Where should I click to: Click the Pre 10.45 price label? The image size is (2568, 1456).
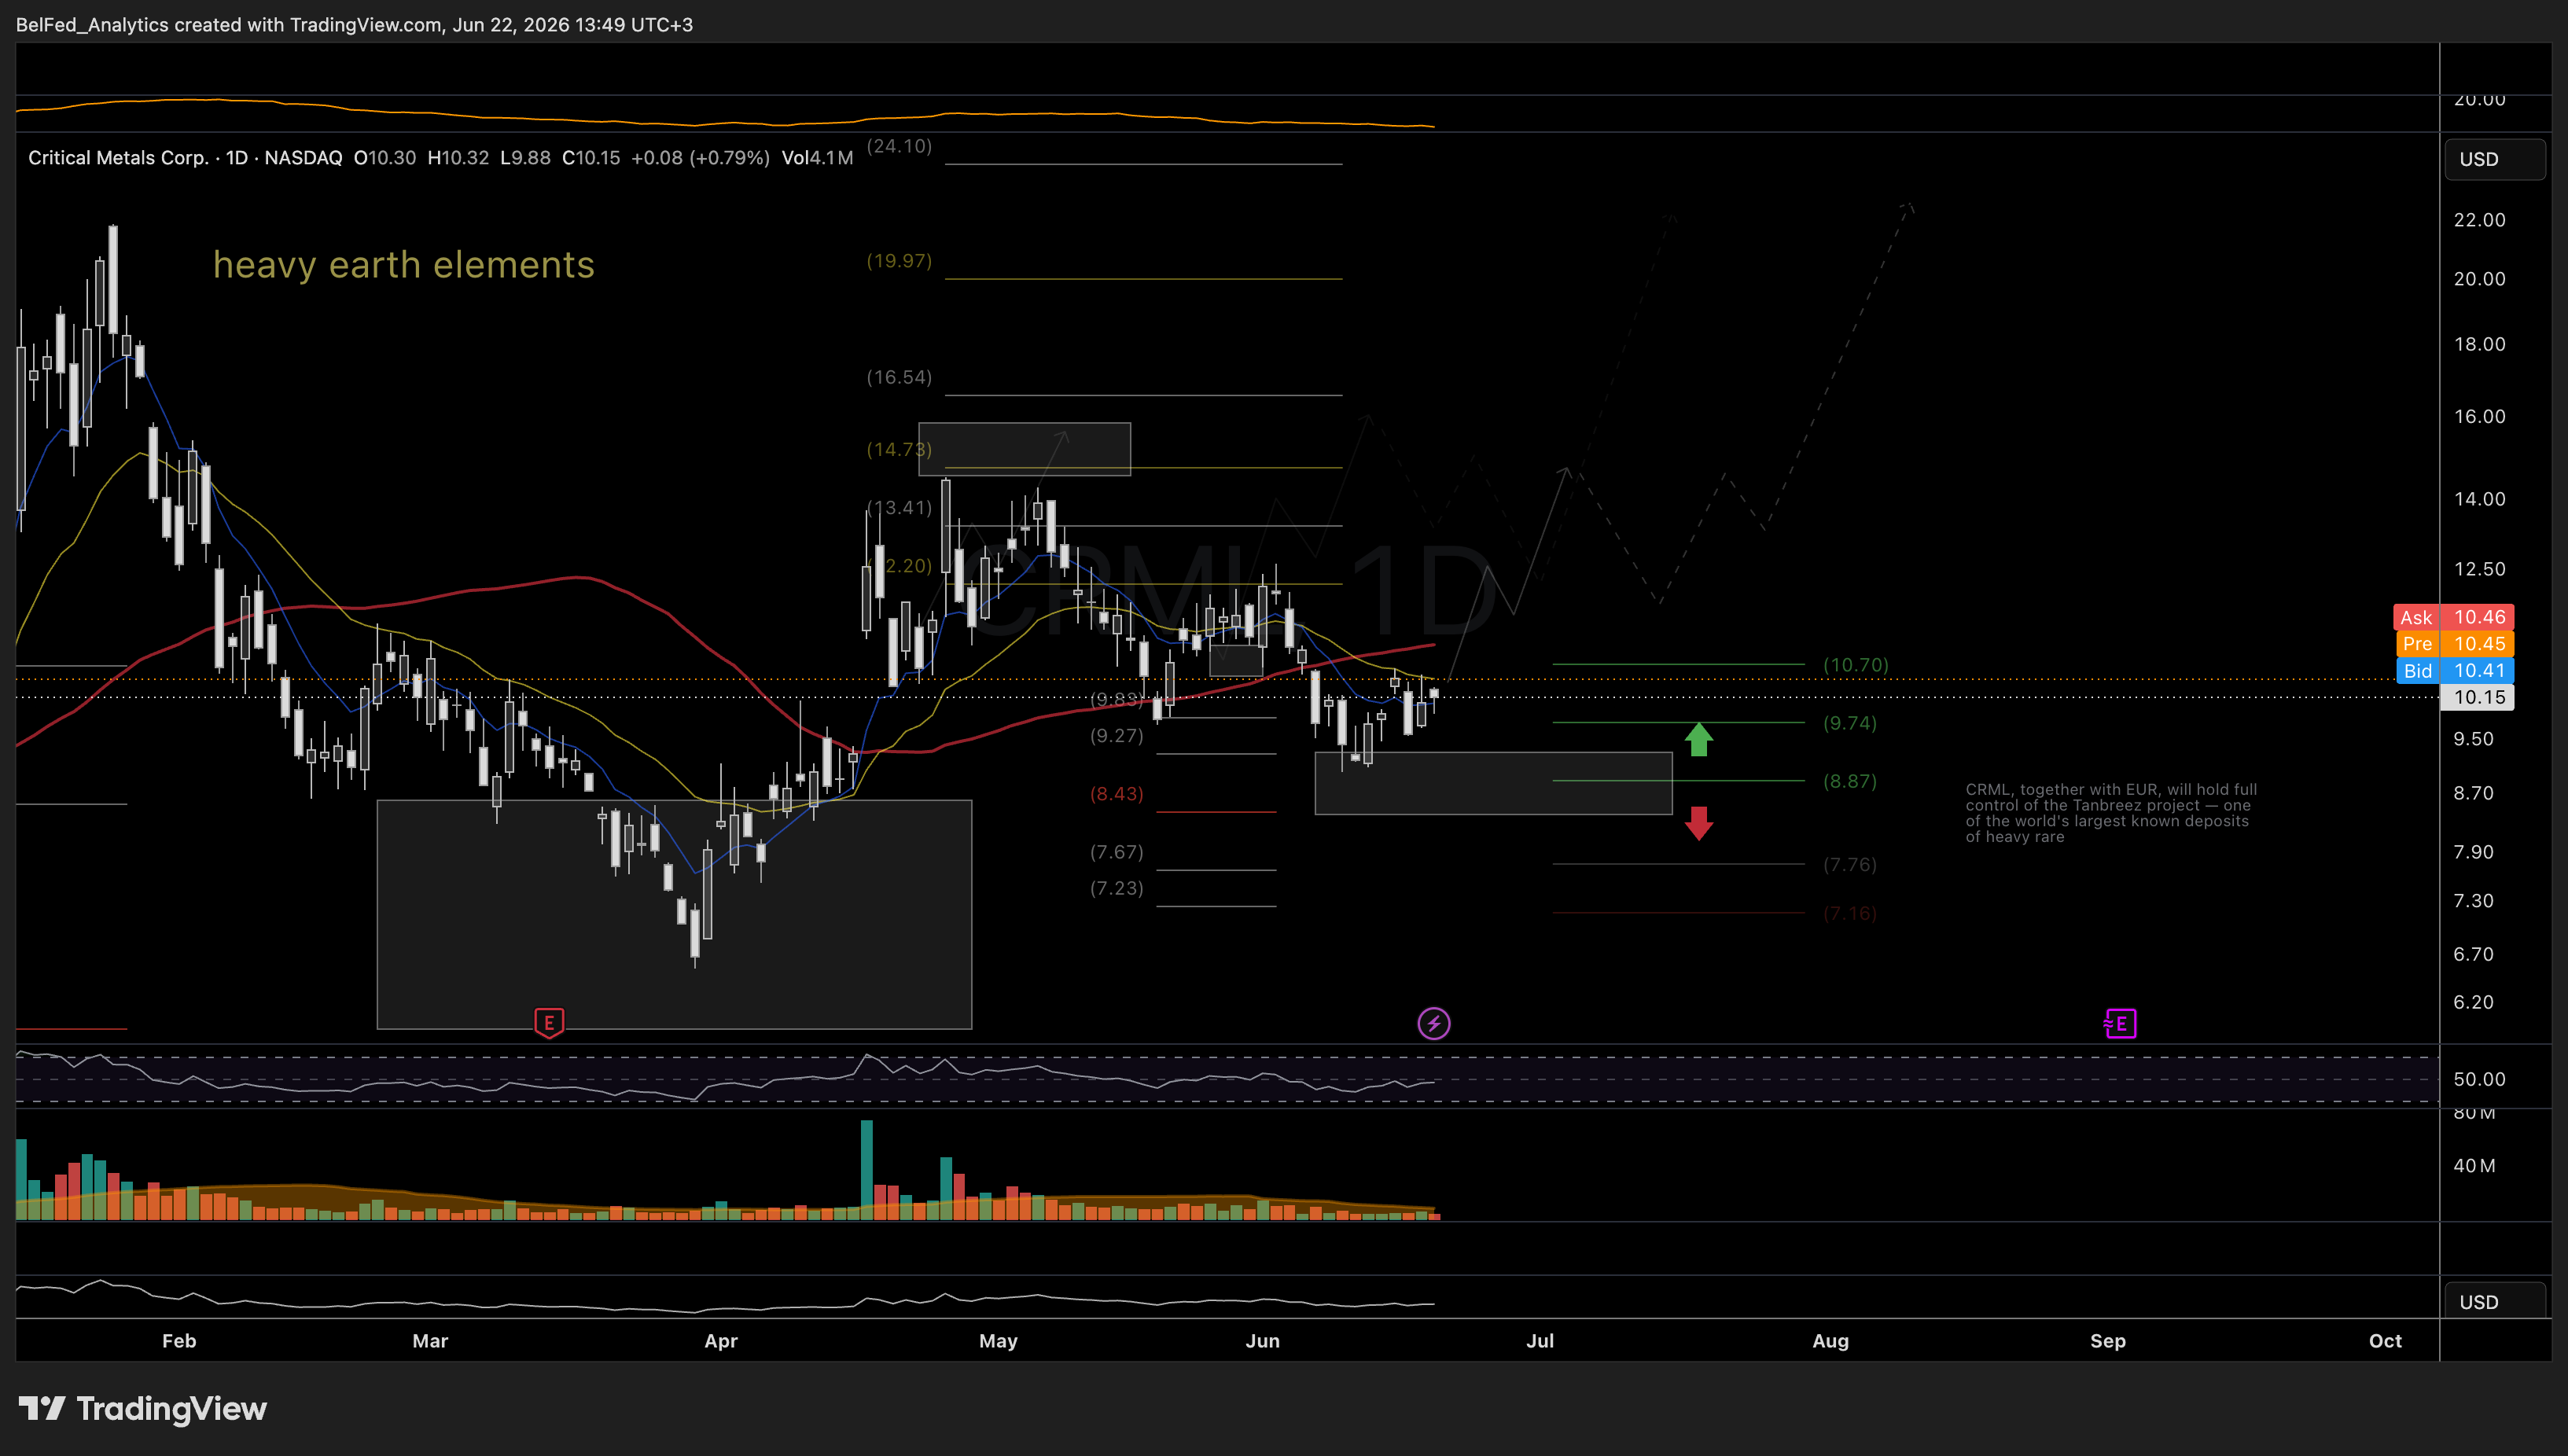pyautogui.click(x=2453, y=644)
